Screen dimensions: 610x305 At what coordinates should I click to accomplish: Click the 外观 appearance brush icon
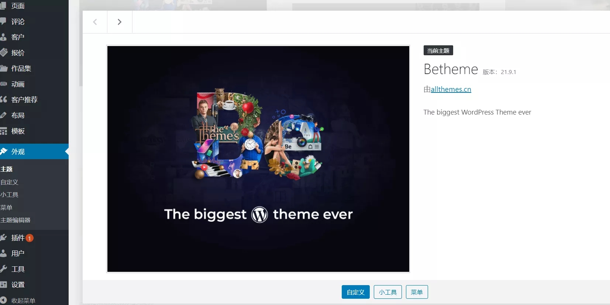click(x=4, y=151)
